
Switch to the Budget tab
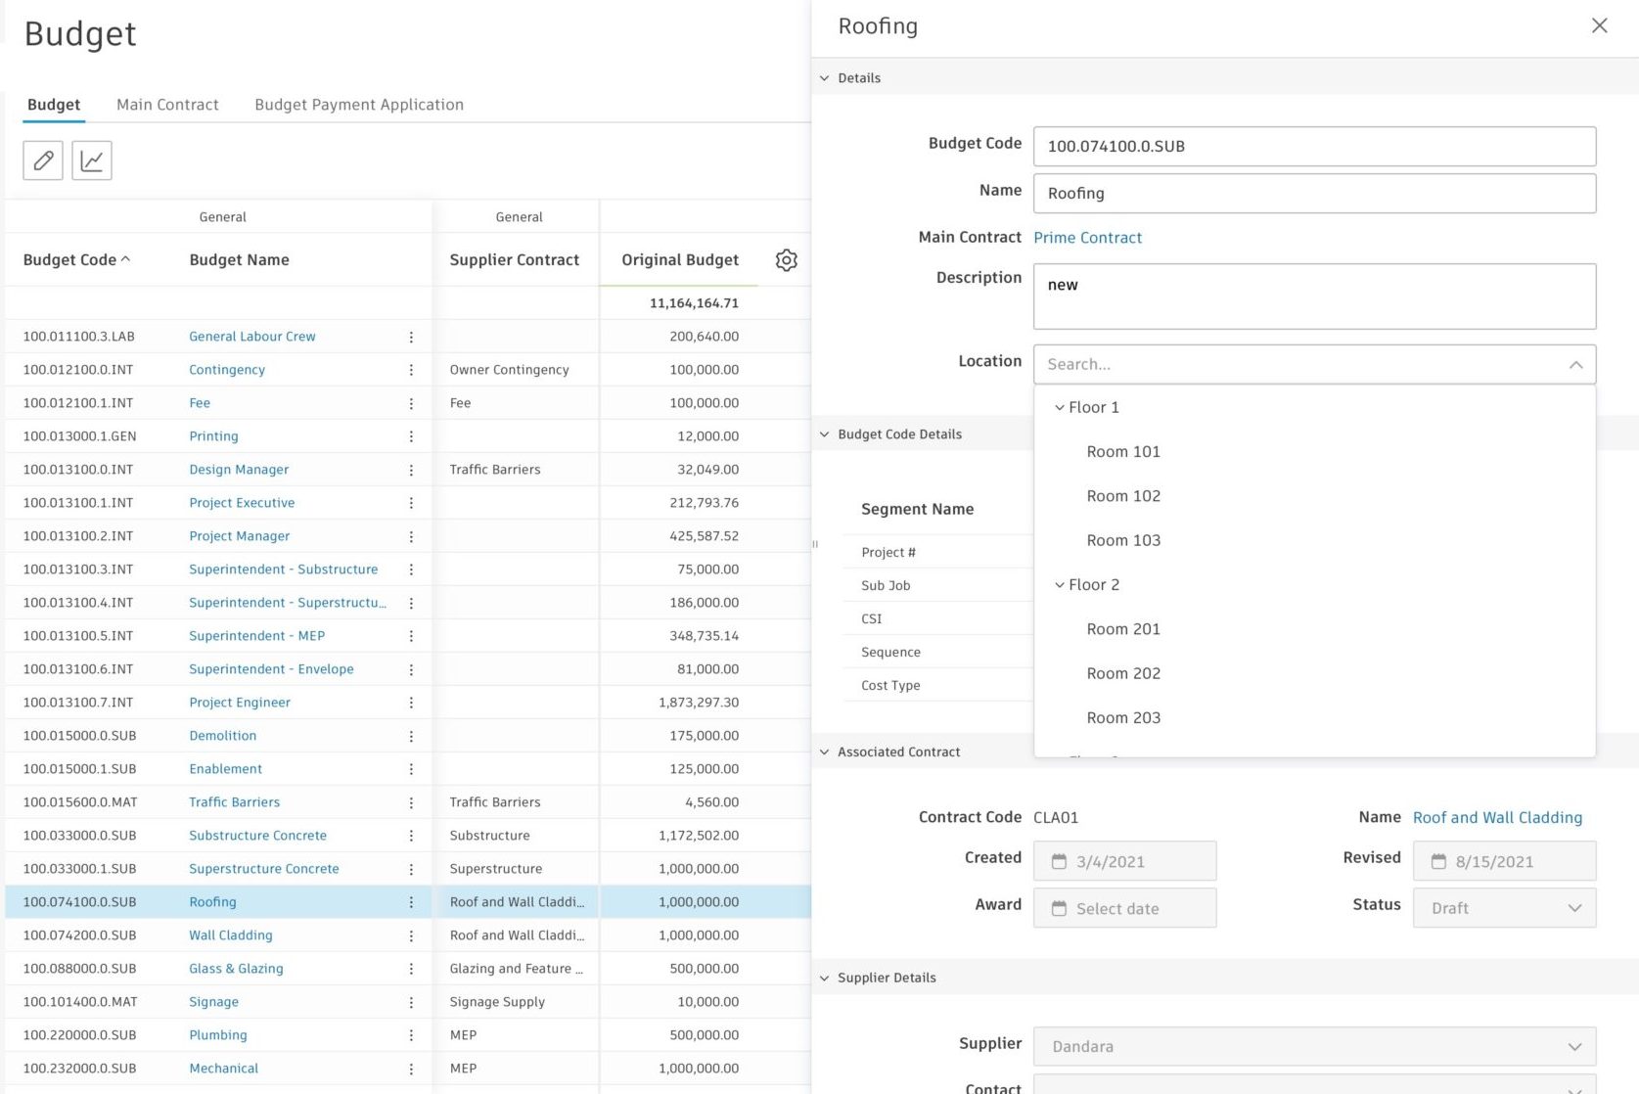(x=54, y=105)
